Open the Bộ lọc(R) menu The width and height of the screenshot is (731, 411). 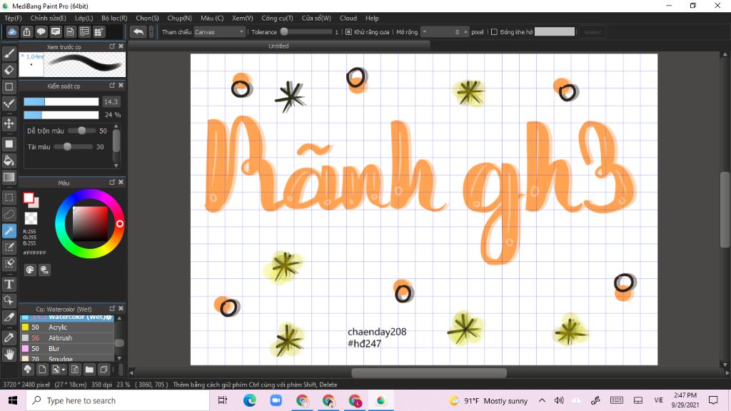[x=114, y=18]
